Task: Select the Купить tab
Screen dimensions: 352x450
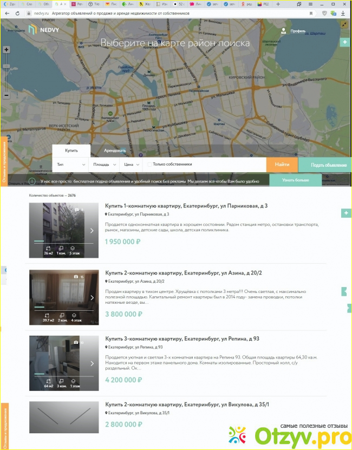Action: 71,151
